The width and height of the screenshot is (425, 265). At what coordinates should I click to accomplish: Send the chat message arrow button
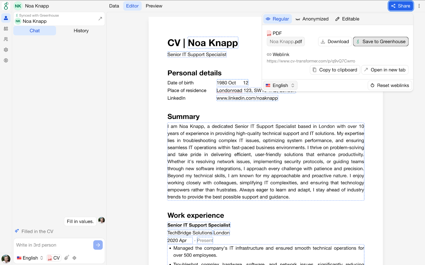[x=98, y=245]
